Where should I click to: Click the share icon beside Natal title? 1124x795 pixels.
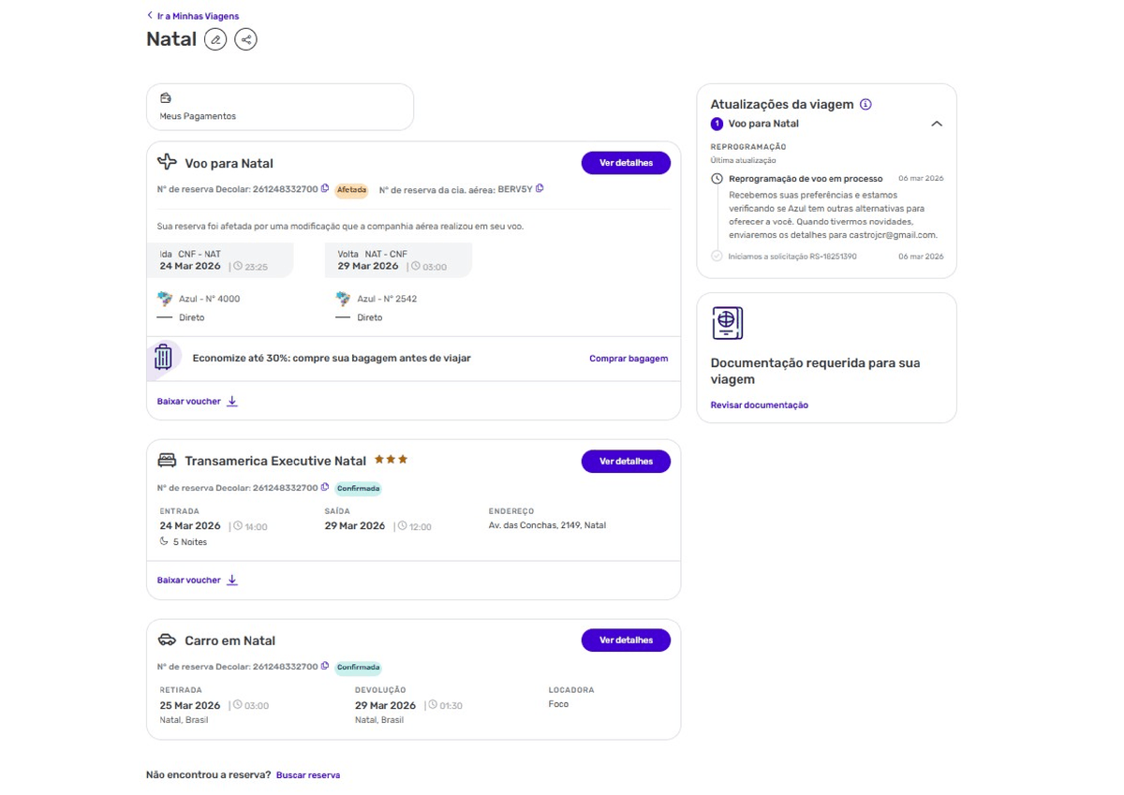[245, 39]
